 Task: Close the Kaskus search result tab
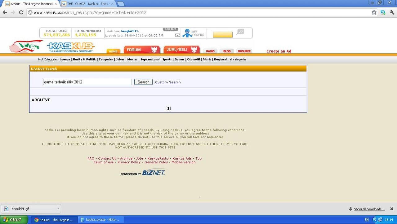click(x=56, y=4)
